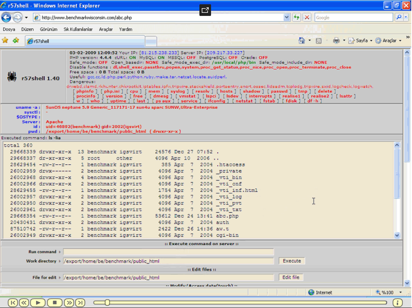Open the Görünüm menu

(x=48, y=29)
